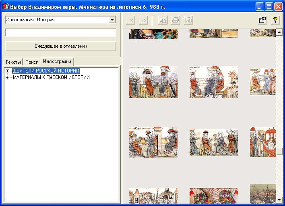Click the scroll down arrow of the gallery

[279, 200]
